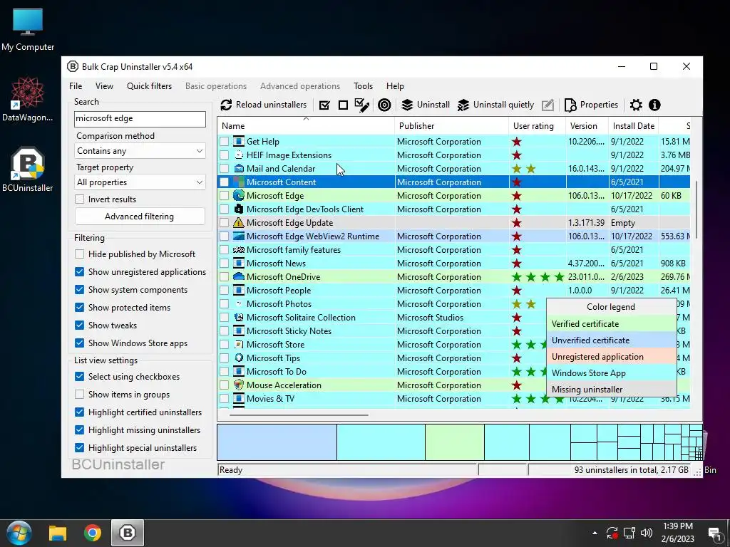Click the info about icon in toolbar

654,105
